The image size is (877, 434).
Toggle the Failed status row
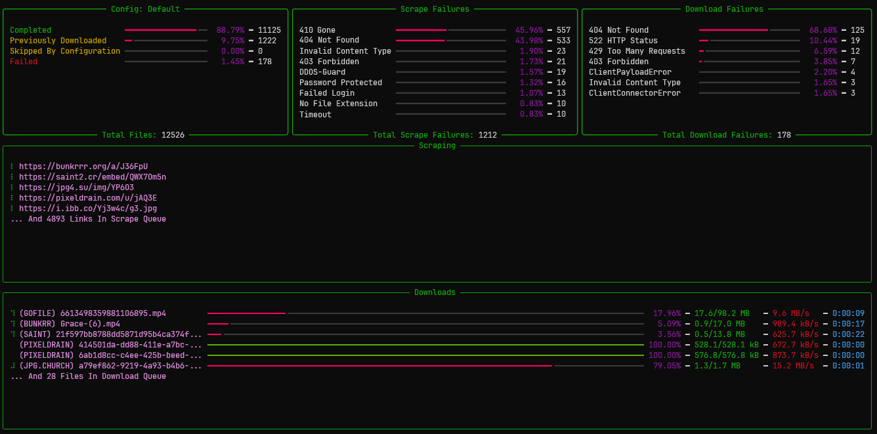click(25, 61)
